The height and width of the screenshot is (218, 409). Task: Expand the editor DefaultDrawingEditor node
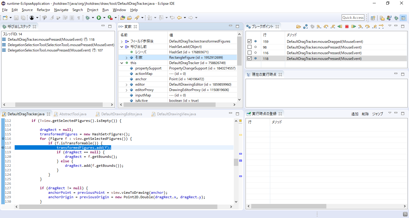pyautogui.click(x=127, y=84)
